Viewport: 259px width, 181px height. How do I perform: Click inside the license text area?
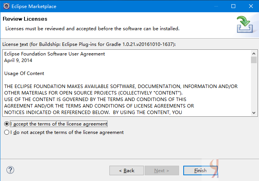(127, 83)
